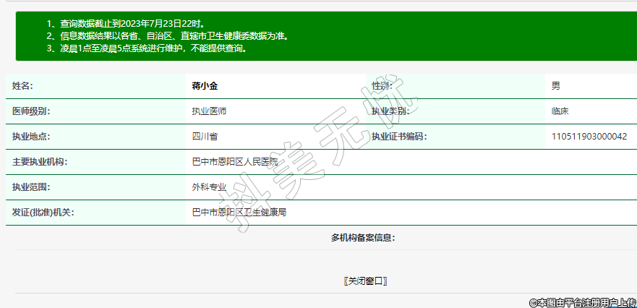Select the 外科专业 scope value
Screen dimensions: 637x308
(209, 187)
